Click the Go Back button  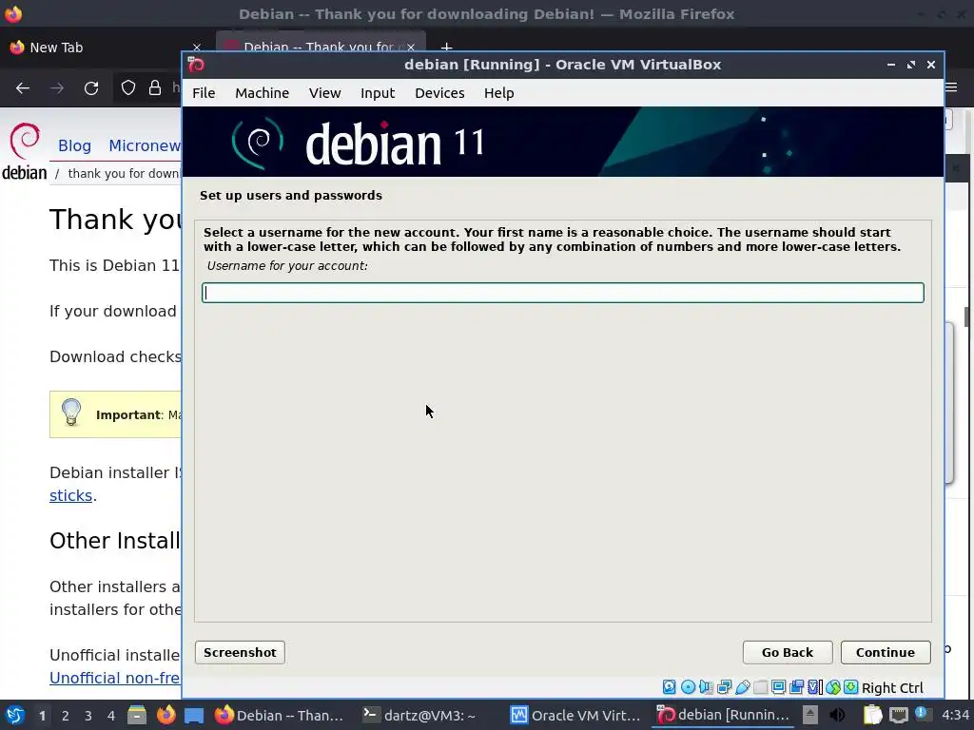(788, 652)
